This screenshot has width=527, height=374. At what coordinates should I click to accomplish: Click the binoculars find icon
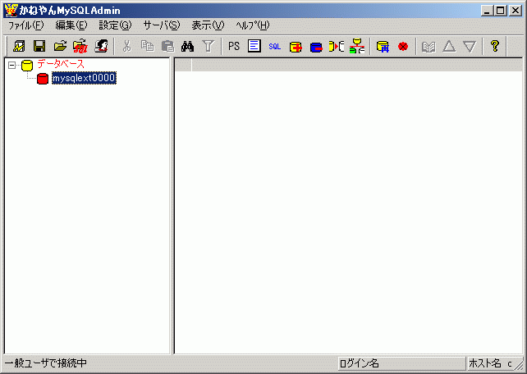coord(187,46)
